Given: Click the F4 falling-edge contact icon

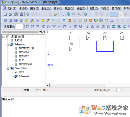Looking at the screenshot, I should tap(43, 27).
